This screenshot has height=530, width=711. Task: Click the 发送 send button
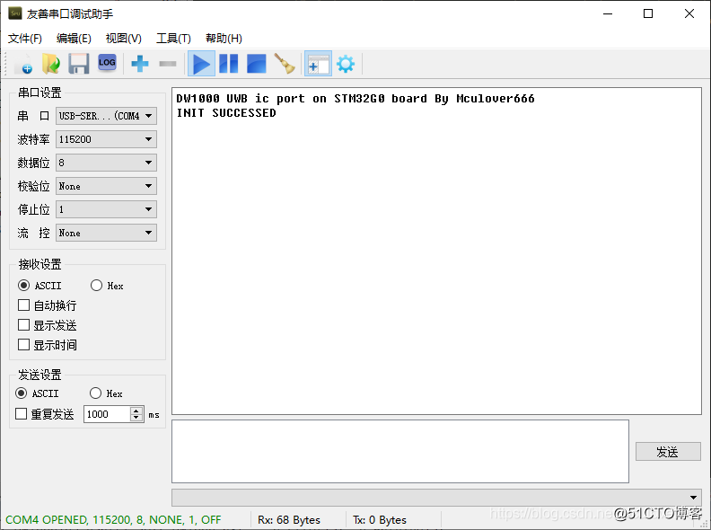(x=668, y=452)
